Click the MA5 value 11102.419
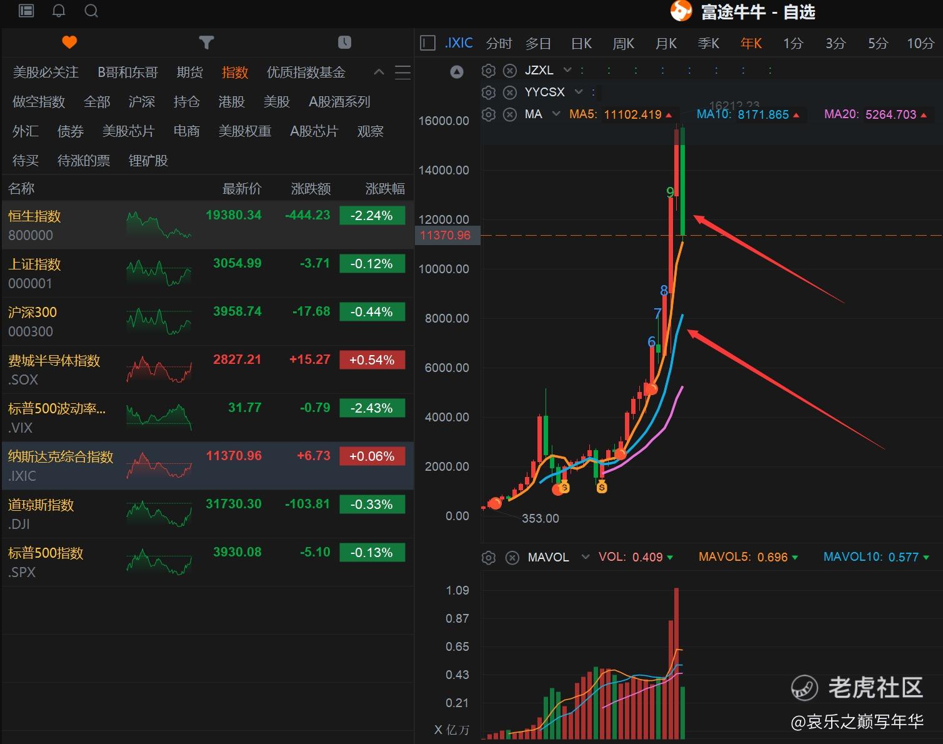Screen dimensions: 943x744 pyautogui.click(x=632, y=114)
